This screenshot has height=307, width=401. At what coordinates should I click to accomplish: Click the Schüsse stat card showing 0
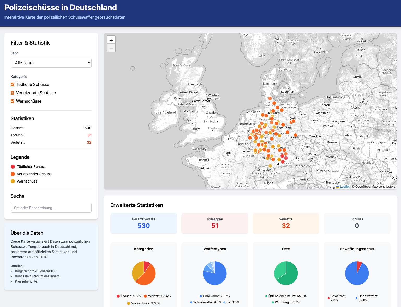(x=357, y=223)
